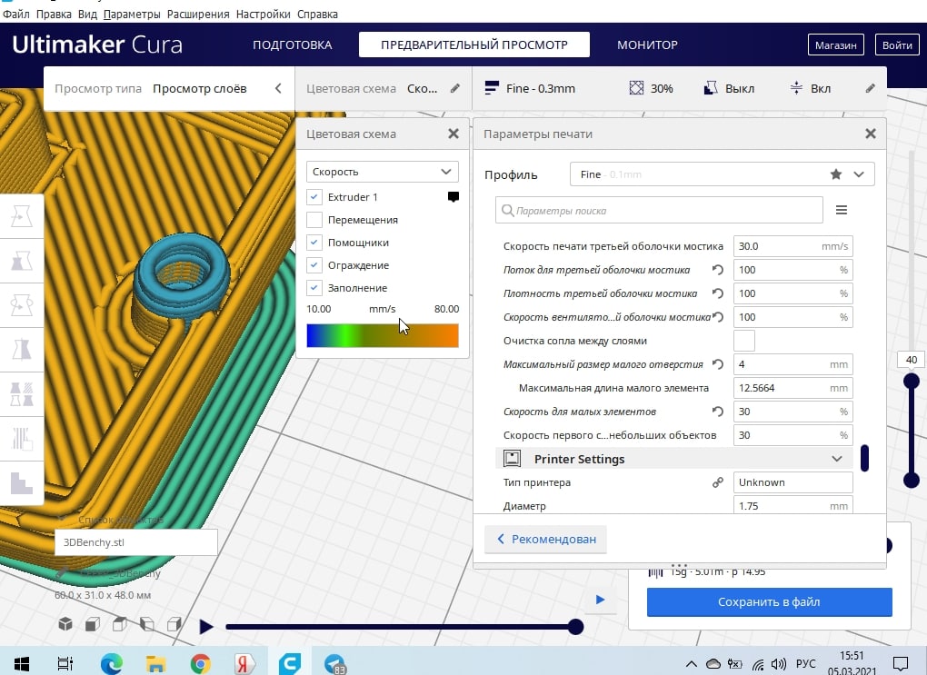The height and width of the screenshot is (675, 927).
Task: Toggle Помощники checkbox
Action: point(314,243)
